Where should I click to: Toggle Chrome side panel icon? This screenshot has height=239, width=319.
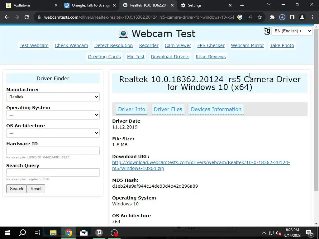point(292,17)
